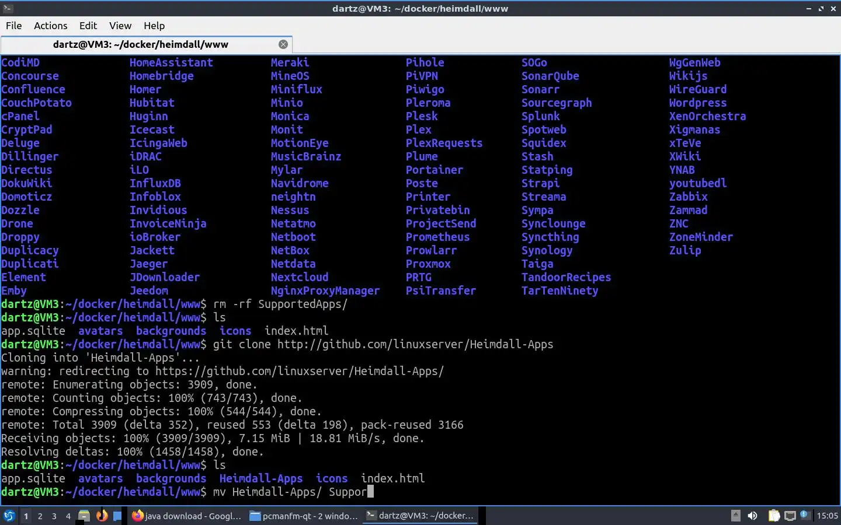Viewport: 841px width, 525px height.
Task: Click the Heimdall-Apps folder in ls output
Action: coord(261,478)
